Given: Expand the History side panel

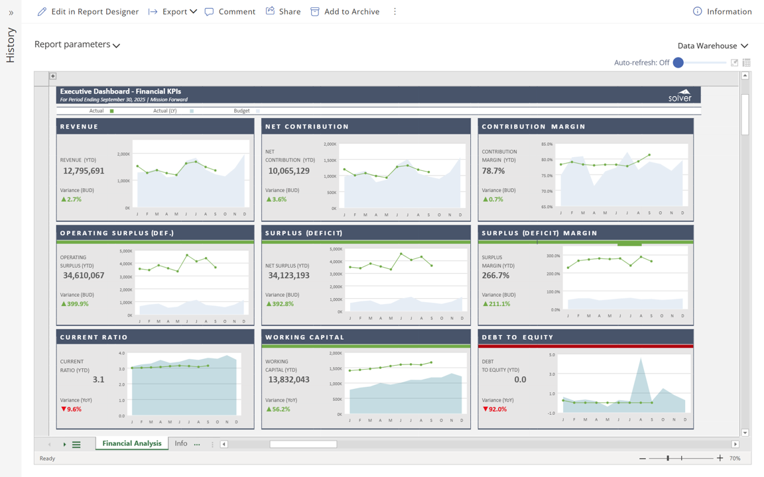Looking at the screenshot, I should (11, 13).
